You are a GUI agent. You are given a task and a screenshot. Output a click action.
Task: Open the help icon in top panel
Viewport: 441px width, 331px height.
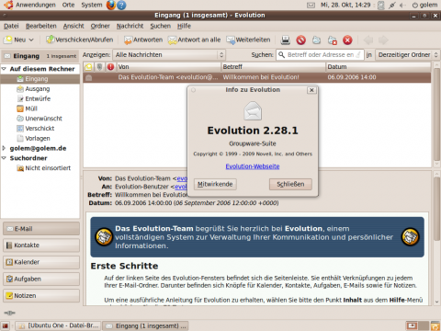click(121, 5)
